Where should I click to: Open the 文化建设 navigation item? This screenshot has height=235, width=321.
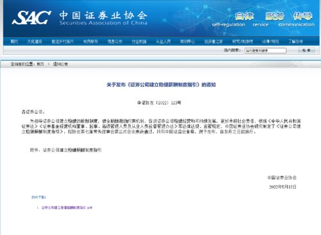(x=35, y=42)
